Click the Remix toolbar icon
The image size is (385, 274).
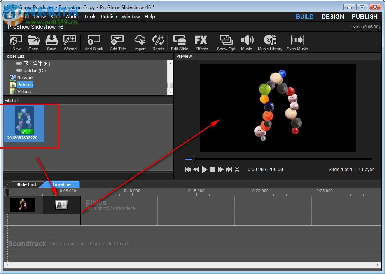(x=158, y=42)
